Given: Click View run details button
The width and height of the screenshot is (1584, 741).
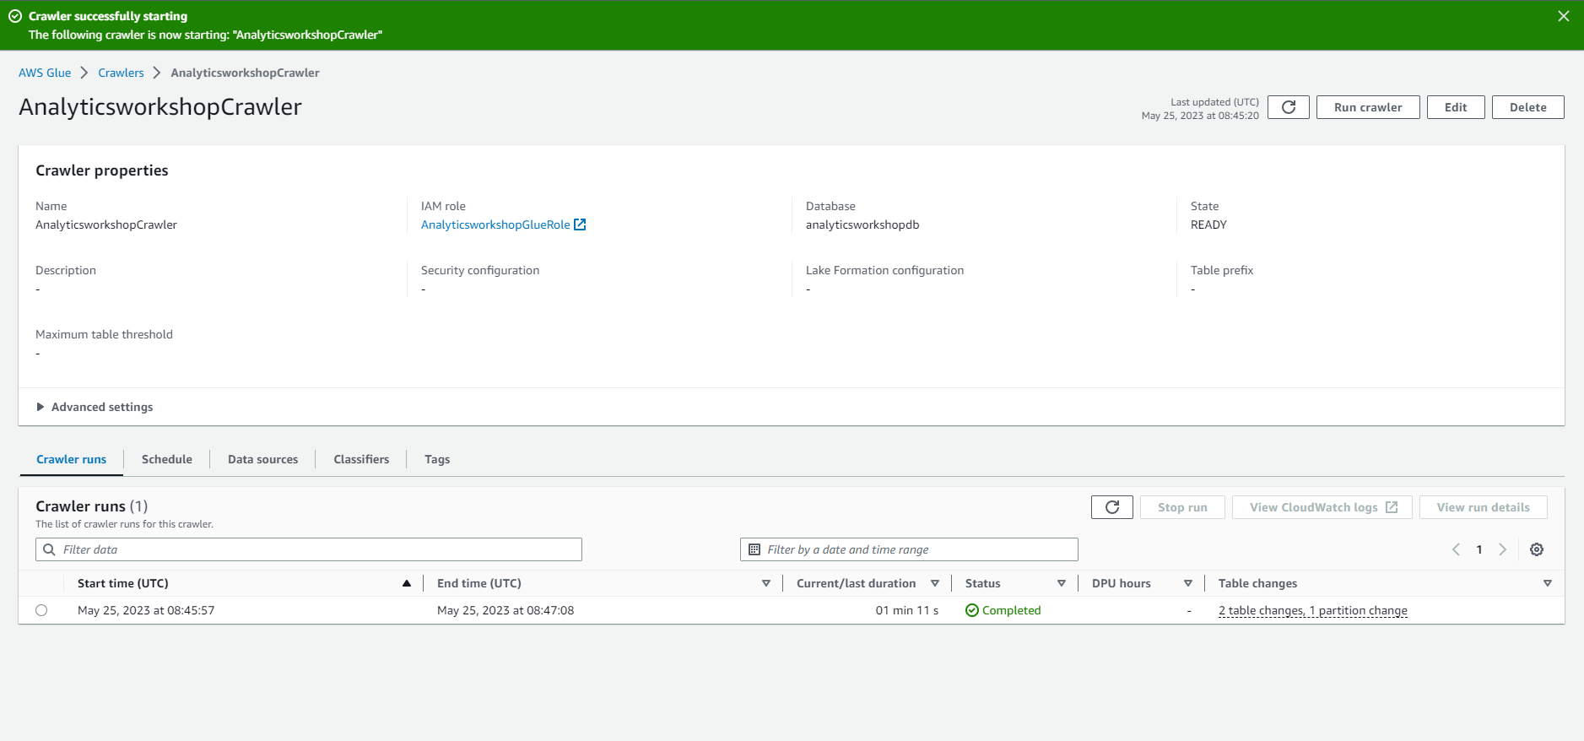Looking at the screenshot, I should pyautogui.click(x=1483, y=507).
